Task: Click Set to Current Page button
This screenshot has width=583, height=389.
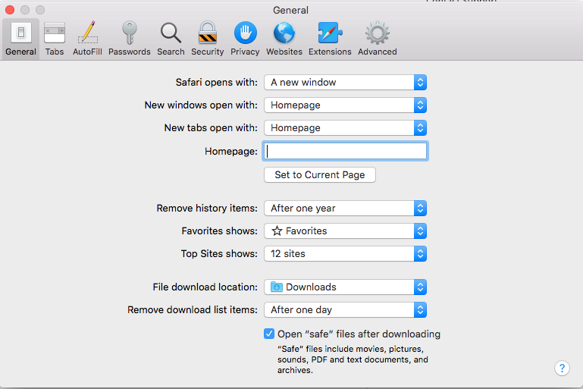Action: (320, 175)
